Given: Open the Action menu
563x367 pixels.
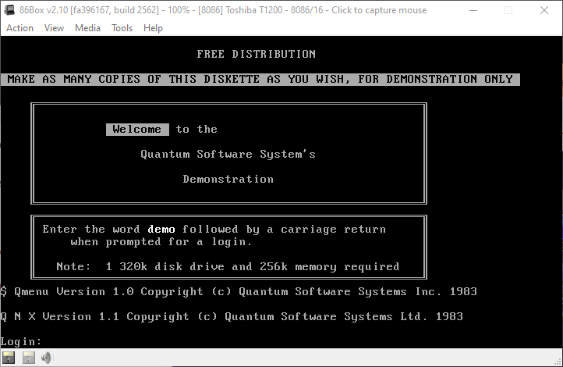Looking at the screenshot, I should coord(19,28).
